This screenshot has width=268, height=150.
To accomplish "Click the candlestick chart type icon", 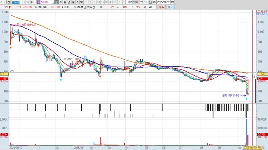I will tap(142, 2).
